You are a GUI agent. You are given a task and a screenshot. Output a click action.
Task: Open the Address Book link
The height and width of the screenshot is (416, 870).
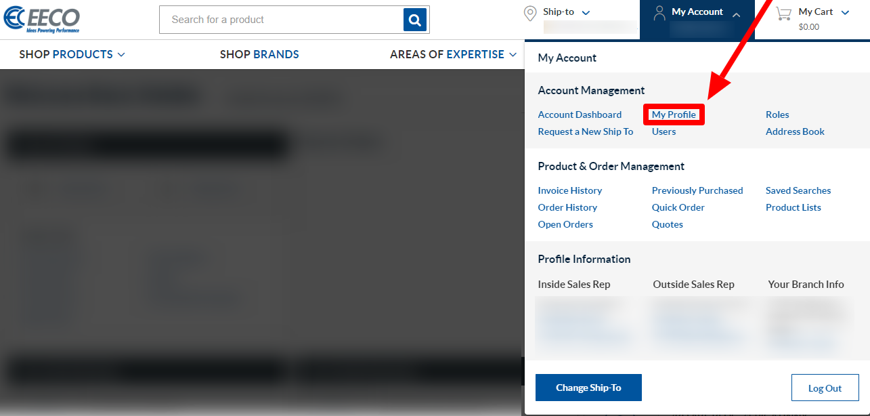[795, 131]
